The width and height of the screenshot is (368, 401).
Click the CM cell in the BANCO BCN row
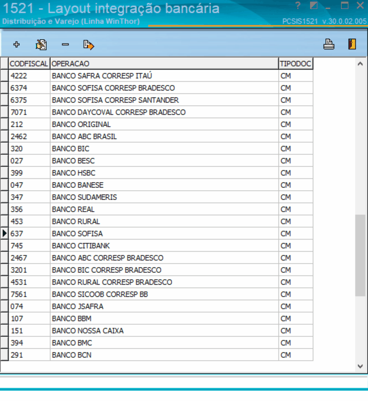pos(296,355)
